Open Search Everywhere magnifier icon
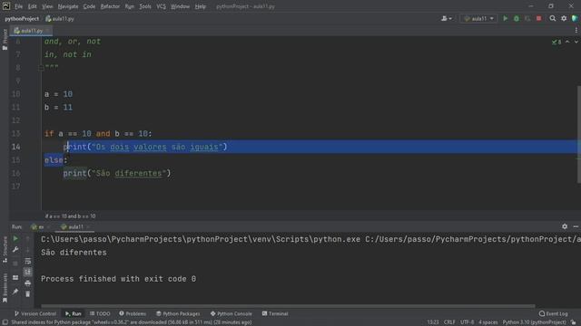 coord(553,18)
